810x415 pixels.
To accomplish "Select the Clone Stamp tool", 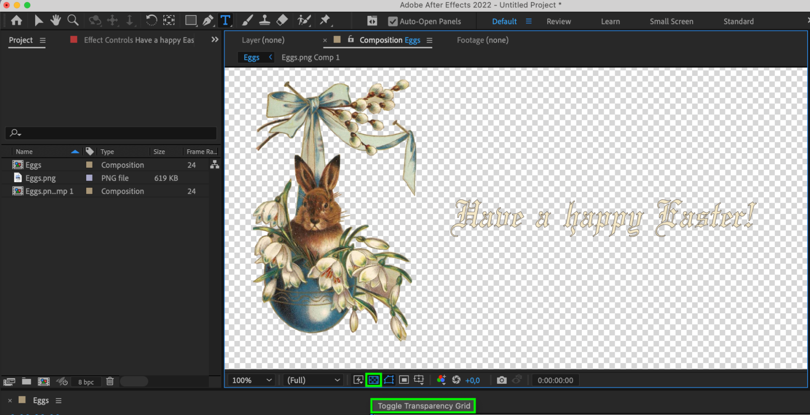I will tap(265, 20).
